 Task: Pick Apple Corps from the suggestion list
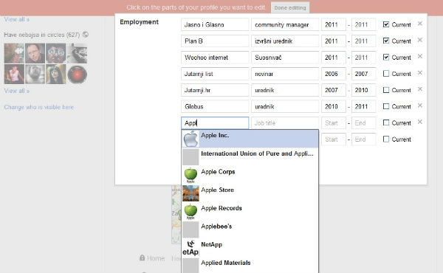(x=250, y=175)
